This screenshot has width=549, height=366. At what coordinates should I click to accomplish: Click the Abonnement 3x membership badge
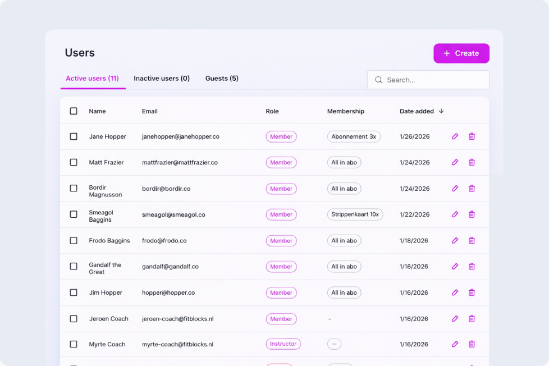pyautogui.click(x=354, y=136)
